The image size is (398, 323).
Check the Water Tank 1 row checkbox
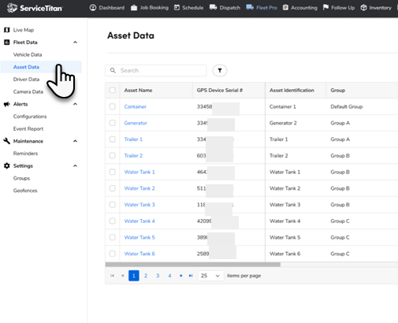(113, 172)
